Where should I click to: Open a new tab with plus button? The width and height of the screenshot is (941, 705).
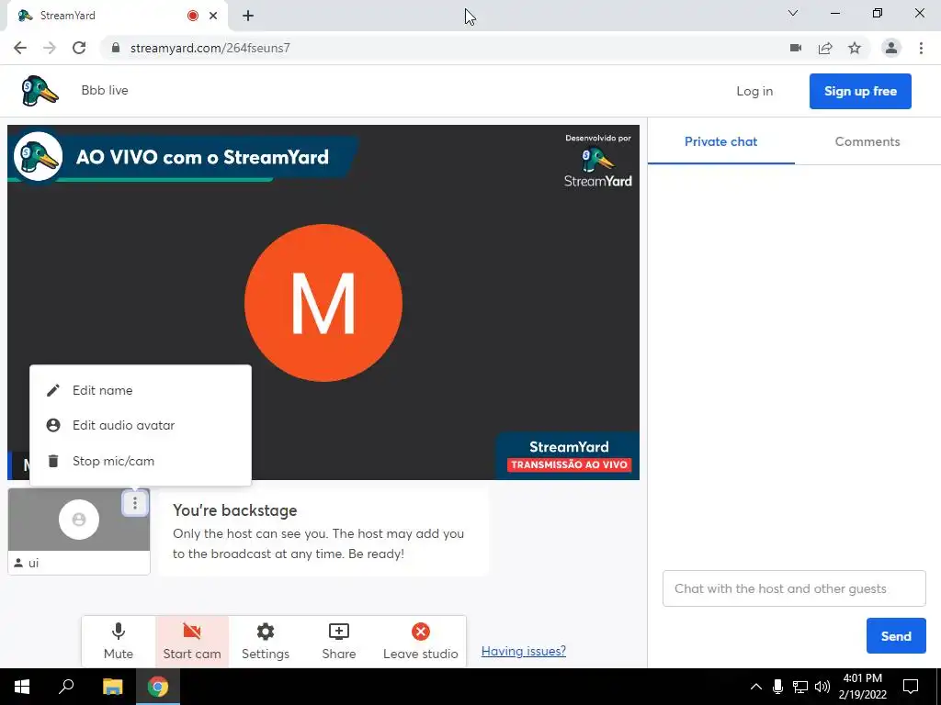[x=248, y=16]
